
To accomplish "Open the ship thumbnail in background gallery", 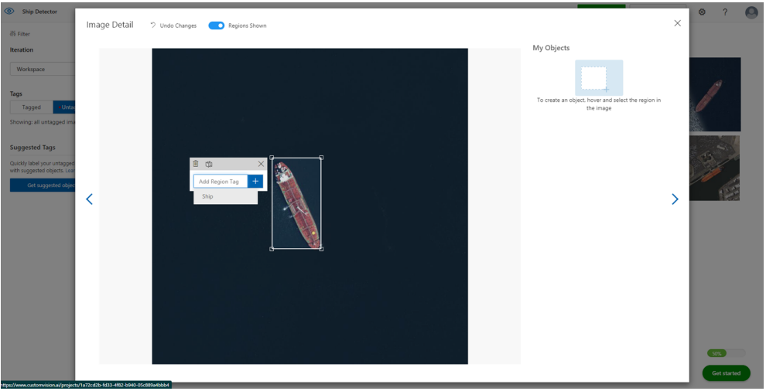I will 715,94.
